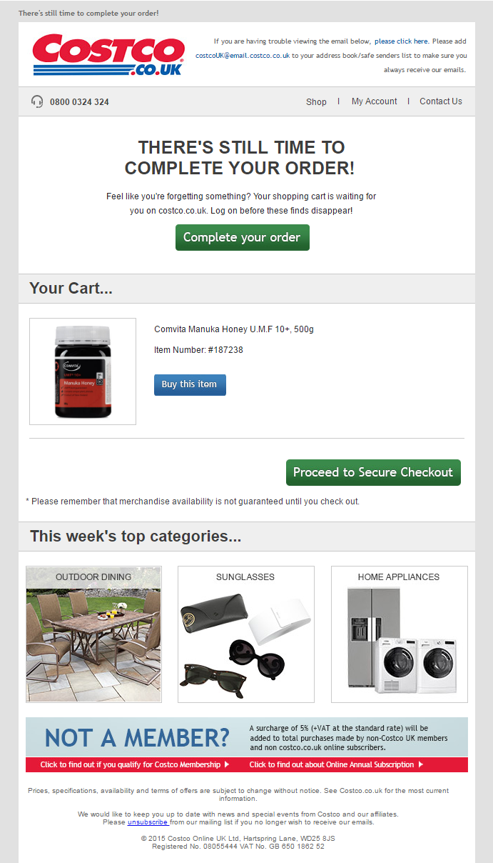This screenshot has height=863, width=493.
Task: Open the Contact Us link
Action: click(441, 101)
